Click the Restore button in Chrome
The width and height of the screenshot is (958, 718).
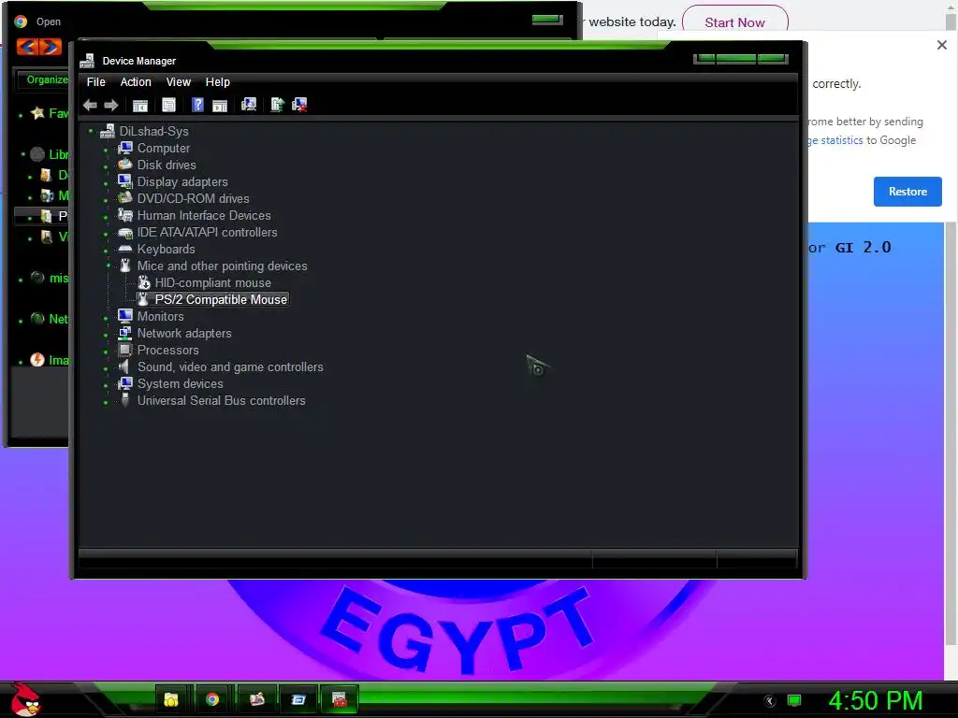[x=907, y=191]
